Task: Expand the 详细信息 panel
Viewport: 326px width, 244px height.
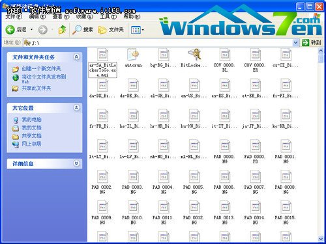Action: pos(76,163)
